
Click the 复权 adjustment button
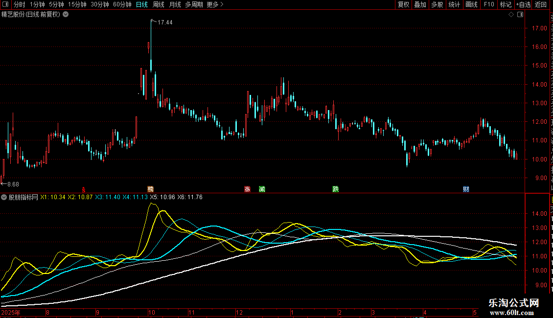[x=403, y=4]
